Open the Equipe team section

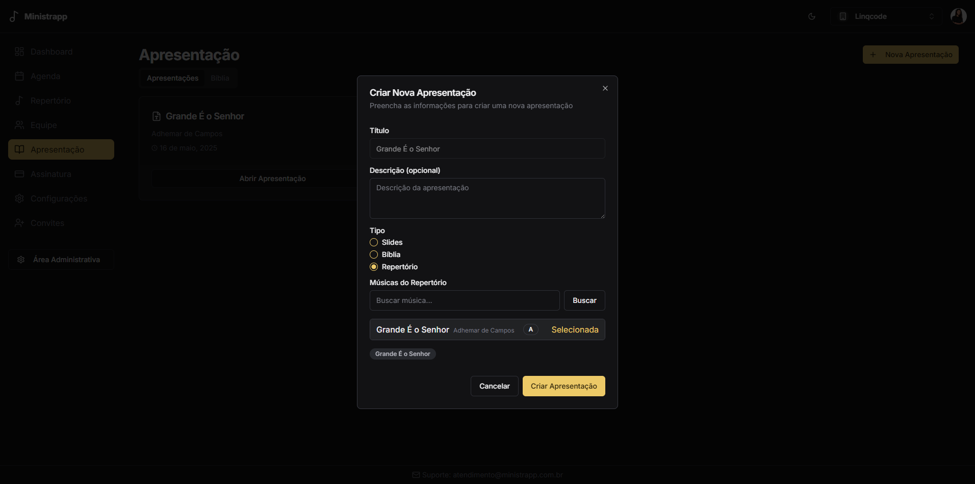[43, 125]
